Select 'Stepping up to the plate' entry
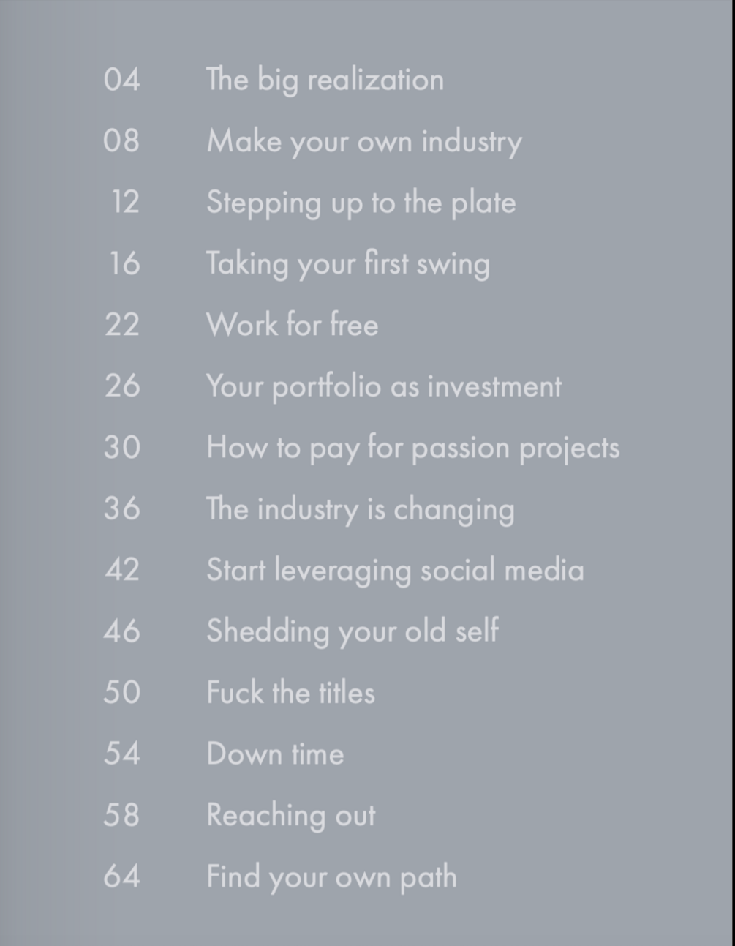Image resolution: width=735 pixels, height=946 pixels. (361, 203)
